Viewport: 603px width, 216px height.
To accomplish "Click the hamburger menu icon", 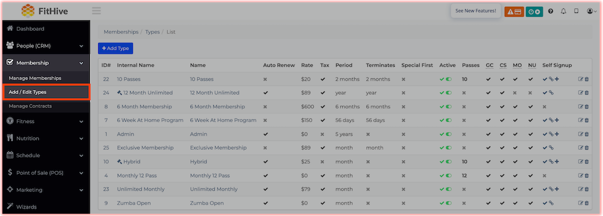I will click(97, 11).
